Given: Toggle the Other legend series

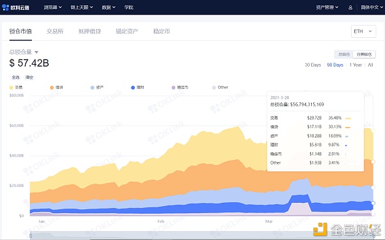Looking at the screenshot, I should coord(220,88).
